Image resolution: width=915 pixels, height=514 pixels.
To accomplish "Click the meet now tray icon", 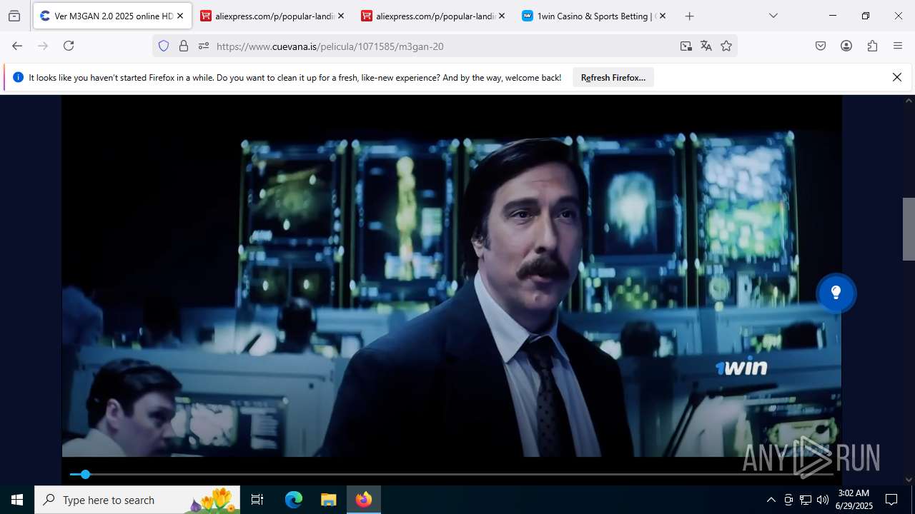I will (x=788, y=500).
